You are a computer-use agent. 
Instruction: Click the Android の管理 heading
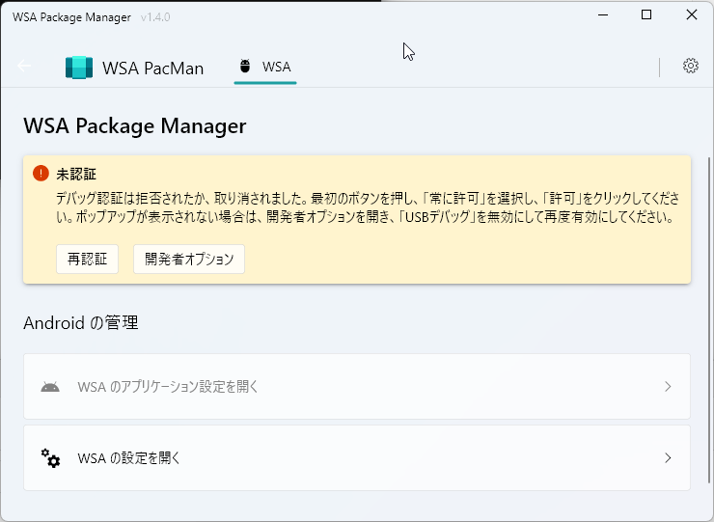tap(81, 323)
